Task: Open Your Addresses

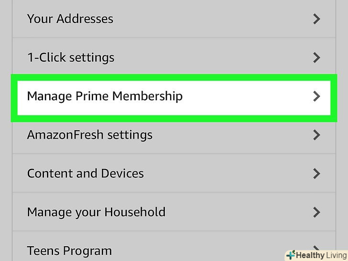Action: 70,19
